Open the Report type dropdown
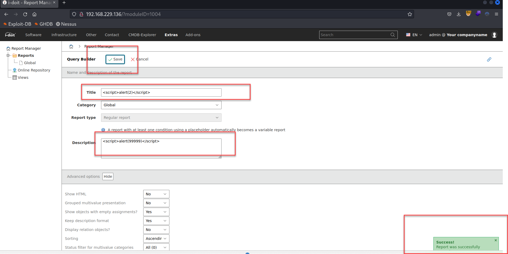Image resolution: width=508 pixels, height=254 pixels. pos(161,118)
